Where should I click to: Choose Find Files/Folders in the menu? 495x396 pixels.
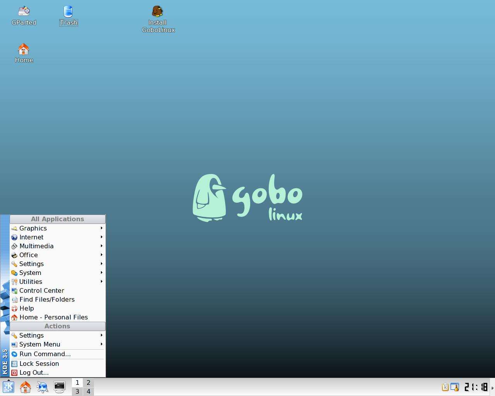pyautogui.click(x=58, y=299)
